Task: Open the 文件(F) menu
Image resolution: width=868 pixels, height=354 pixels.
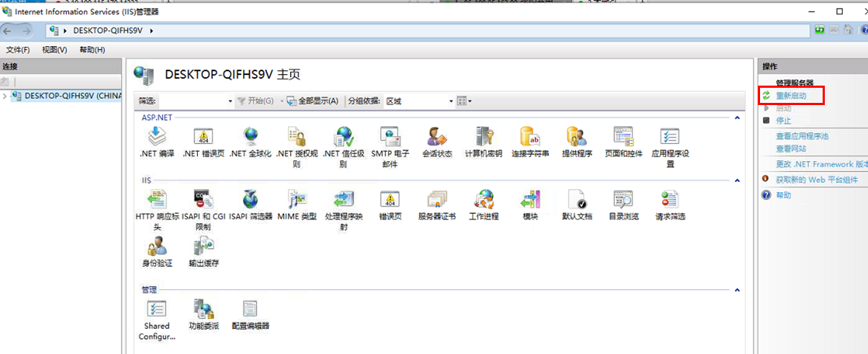Action: pos(18,50)
